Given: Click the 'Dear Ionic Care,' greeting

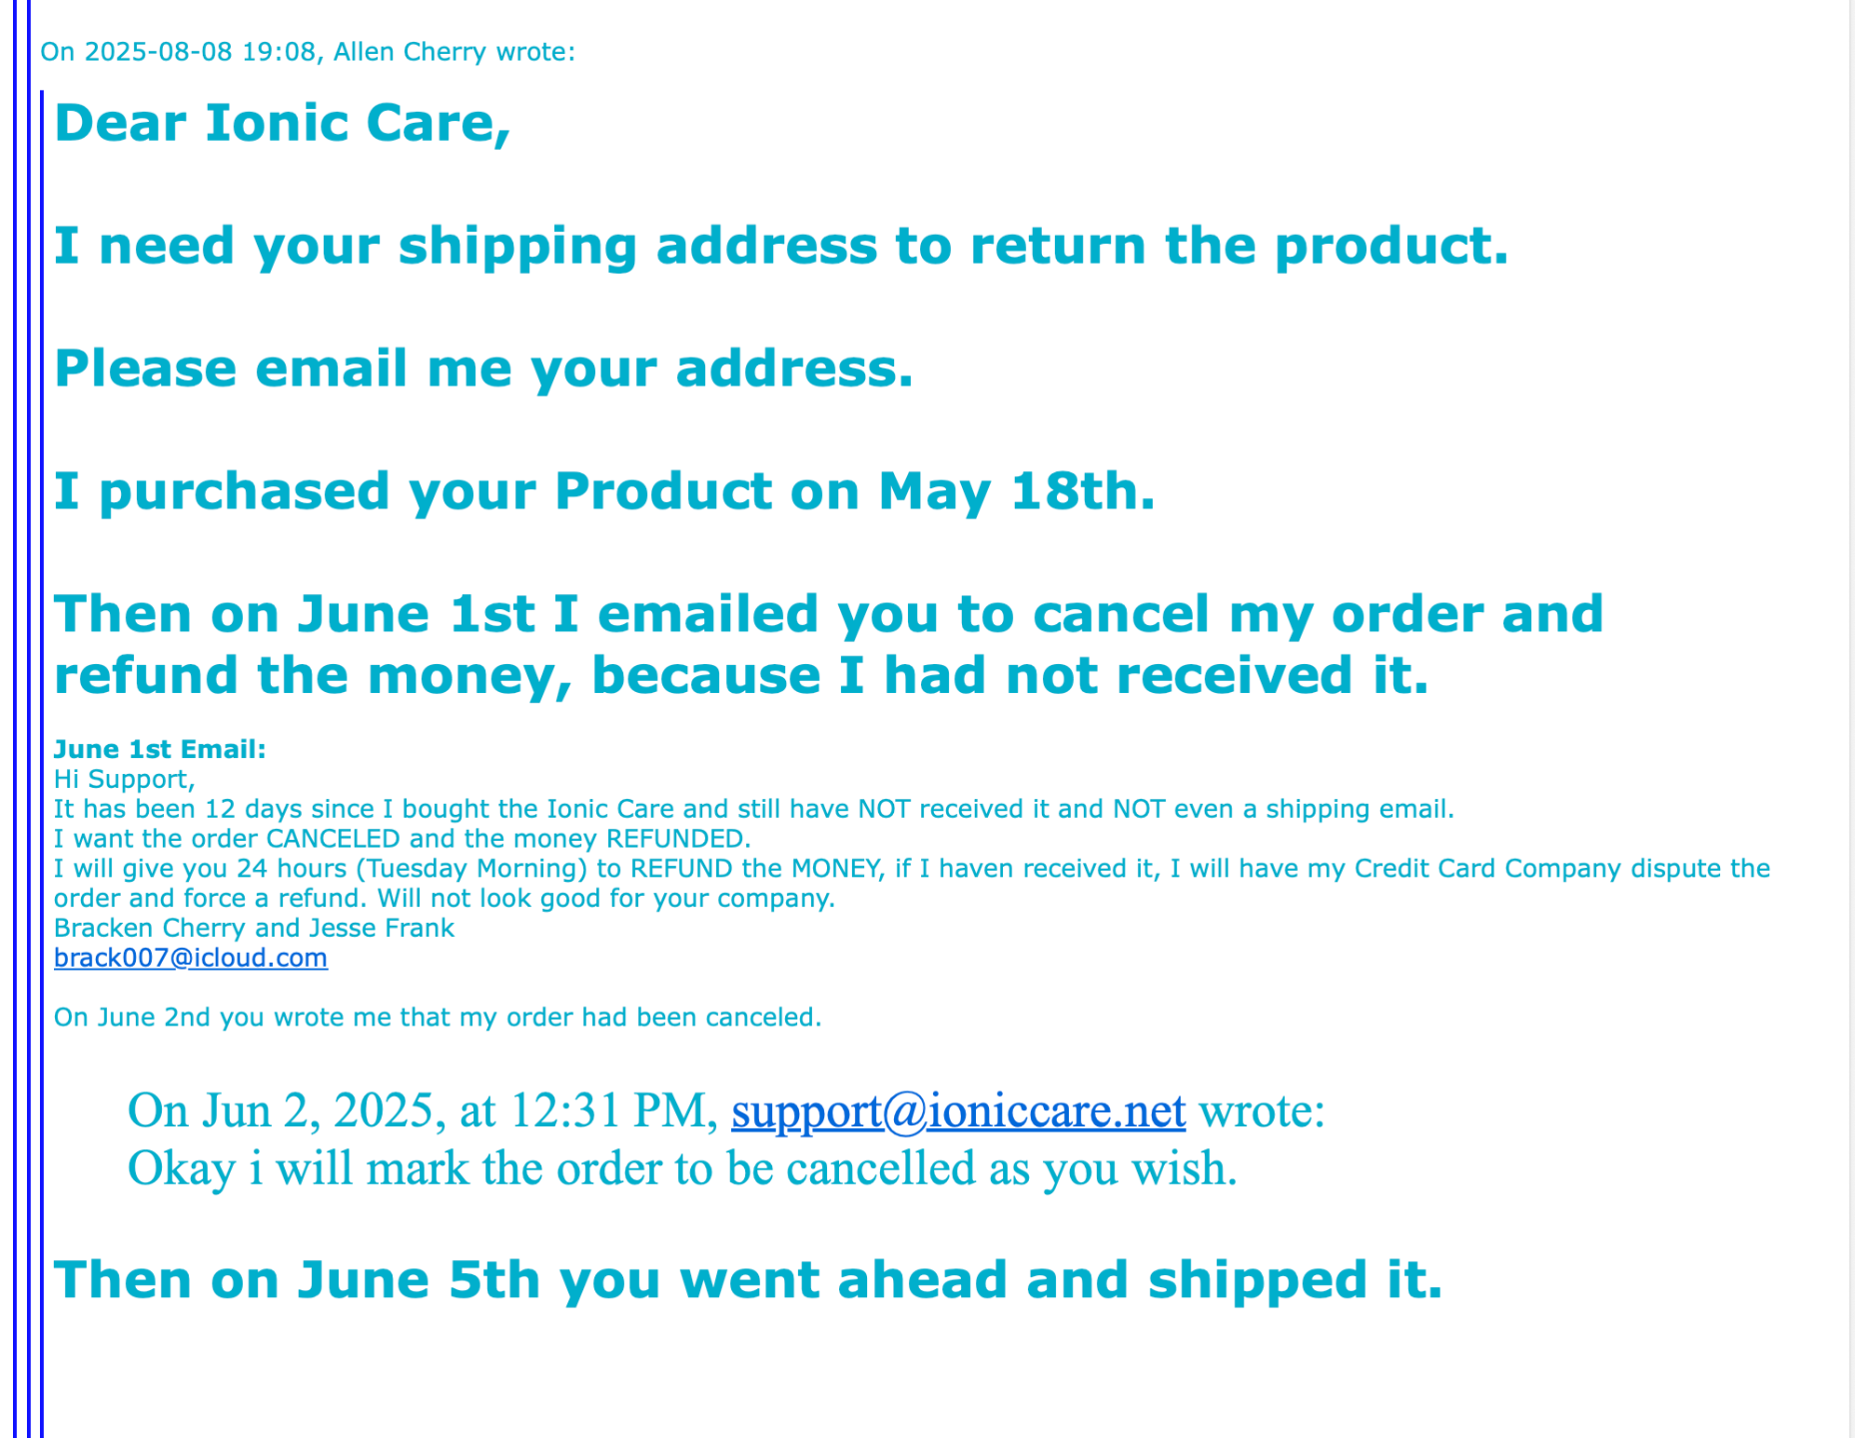Looking at the screenshot, I should pyautogui.click(x=283, y=123).
